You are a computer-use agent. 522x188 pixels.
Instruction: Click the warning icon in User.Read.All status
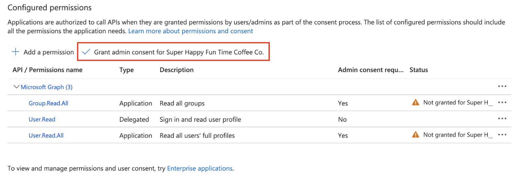[x=416, y=135]
